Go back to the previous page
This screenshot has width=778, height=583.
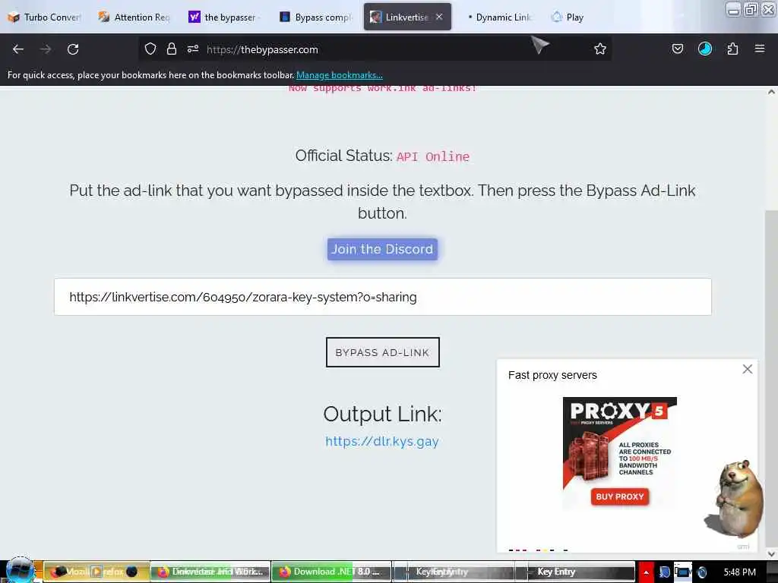(x=18, y=49)
